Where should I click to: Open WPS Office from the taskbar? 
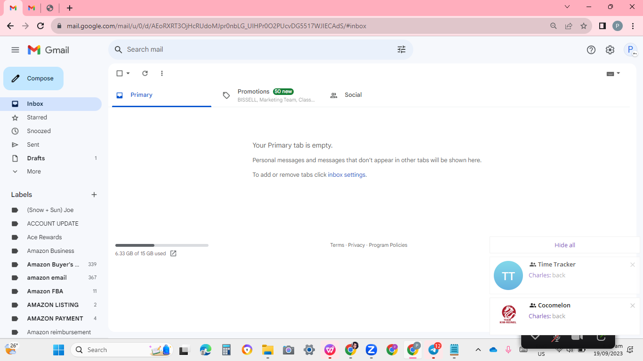(x=330, y=350)
